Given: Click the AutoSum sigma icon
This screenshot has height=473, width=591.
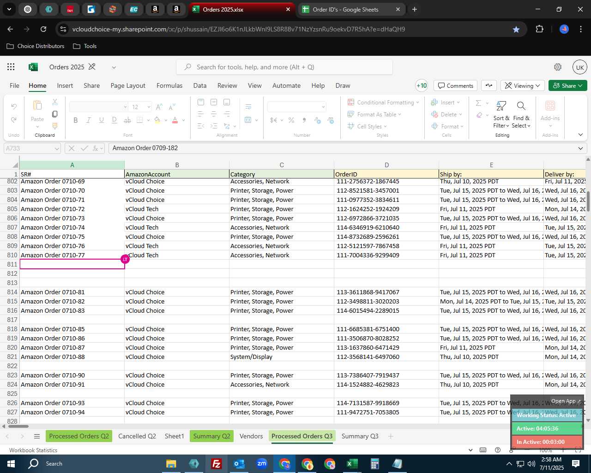Looking at the screenshot, I should tap(479, 103).
